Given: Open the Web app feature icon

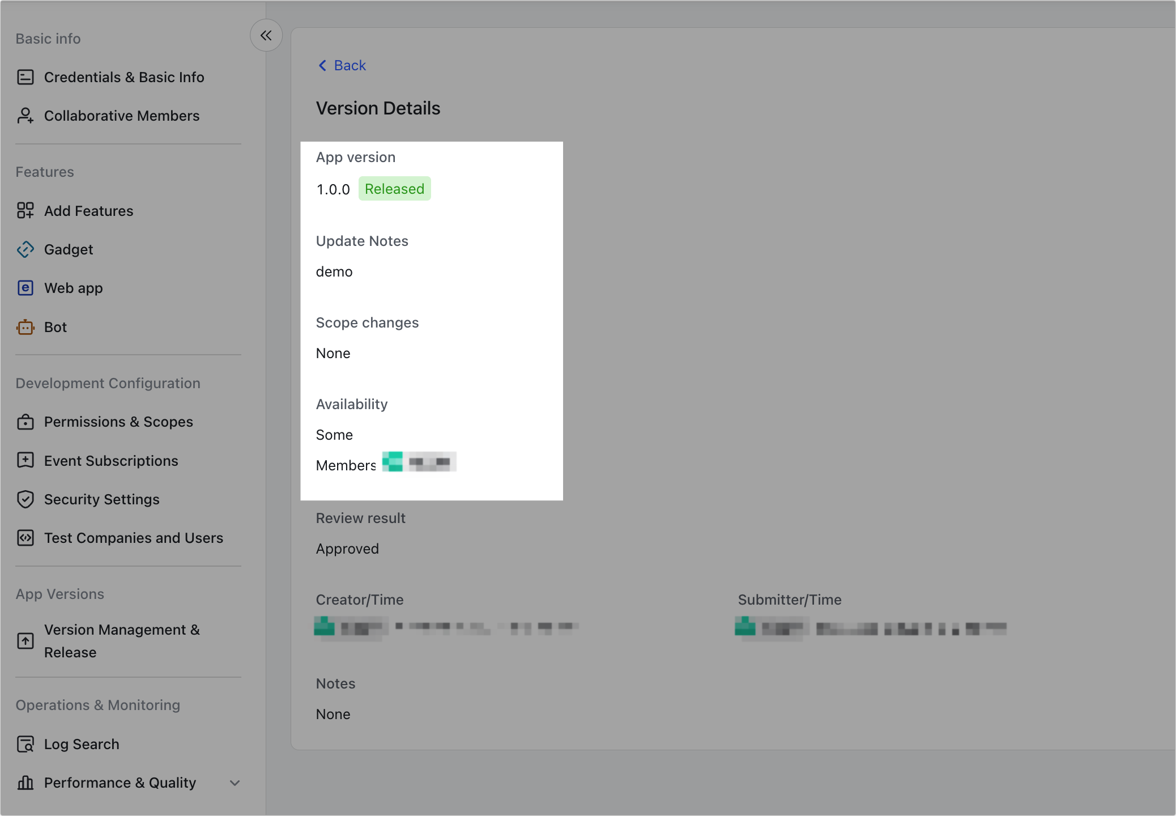Looking at the screenshot, I should tap(25, 288).
